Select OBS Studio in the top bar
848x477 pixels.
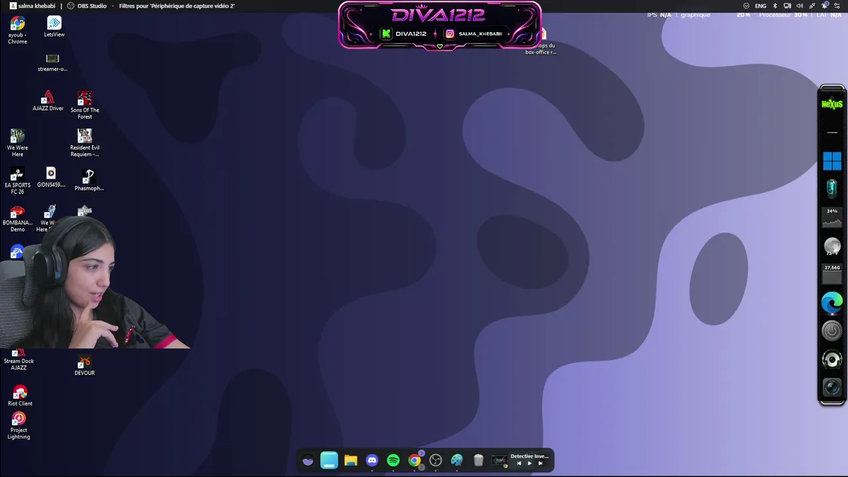[87, 6]
